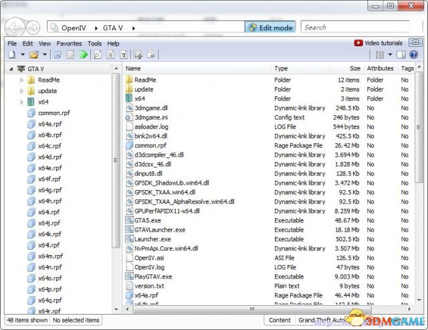Open the Video tutorials link
The image size is (428, 330).
pos(378,43)
